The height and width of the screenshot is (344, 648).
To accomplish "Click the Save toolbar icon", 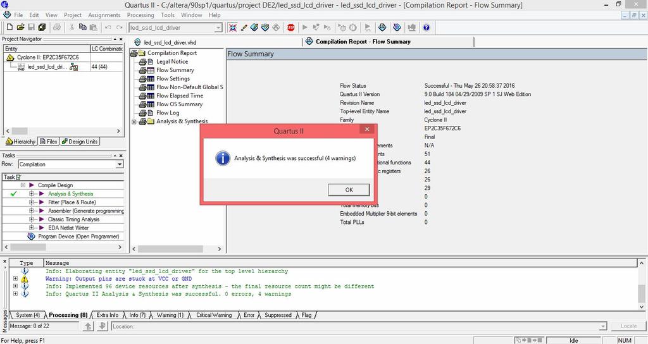I will coord(31,28).
